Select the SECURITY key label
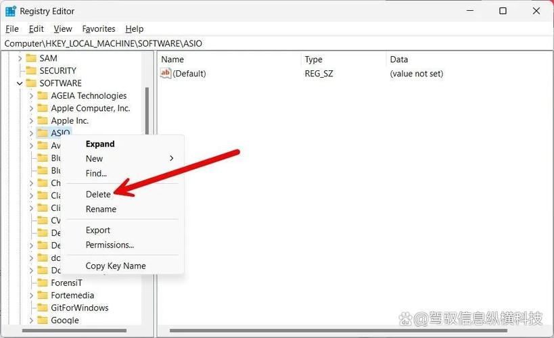The width and height of the screenshot is (554, 338). 57,70
